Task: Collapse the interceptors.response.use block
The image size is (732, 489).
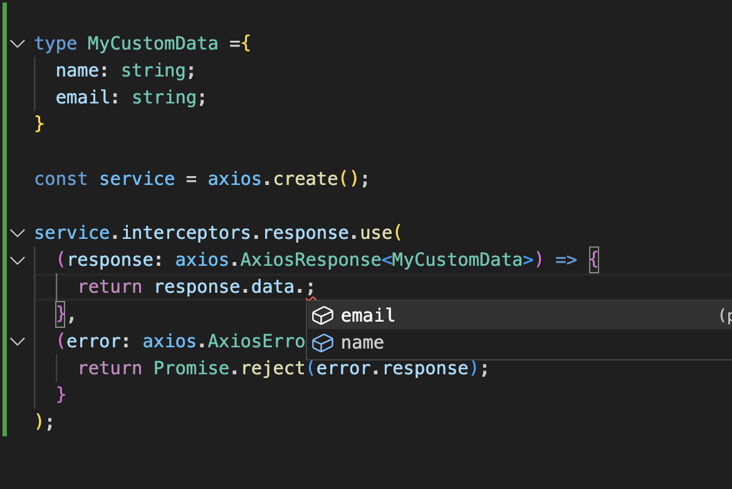Action: pyautogui.click(x=17, y=232)
